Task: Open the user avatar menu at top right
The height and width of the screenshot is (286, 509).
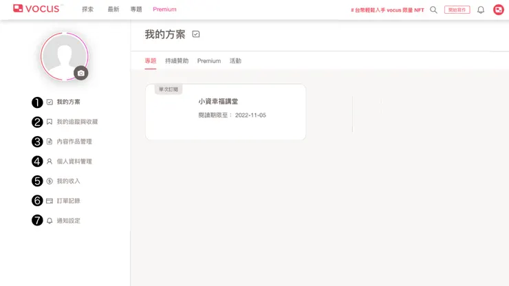Action: click(x=498, y=10)
